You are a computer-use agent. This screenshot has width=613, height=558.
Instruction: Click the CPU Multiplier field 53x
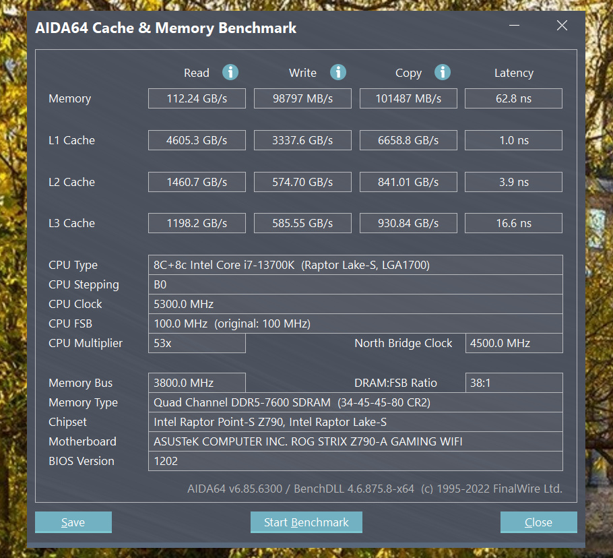pos(197,343)
